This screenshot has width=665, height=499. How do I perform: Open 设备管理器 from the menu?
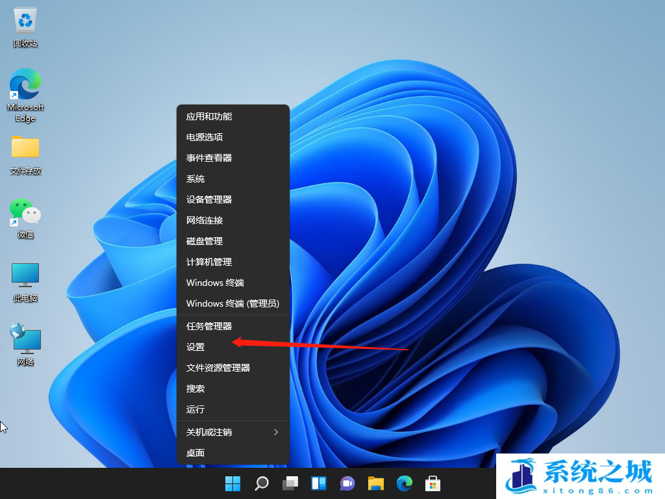(x=209, y=199)
